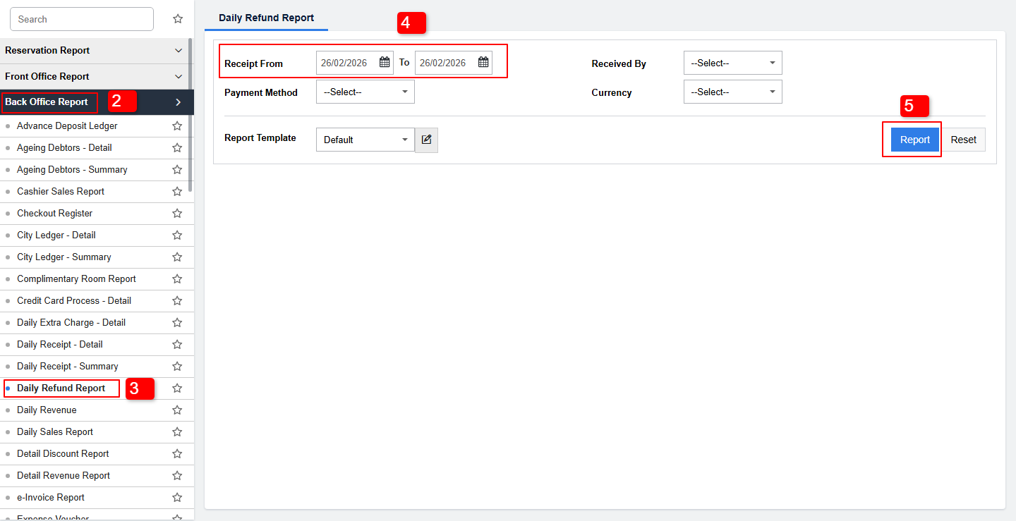Open calendar picker for the To date
The image size is (1016, 521).
click(483, 62)
